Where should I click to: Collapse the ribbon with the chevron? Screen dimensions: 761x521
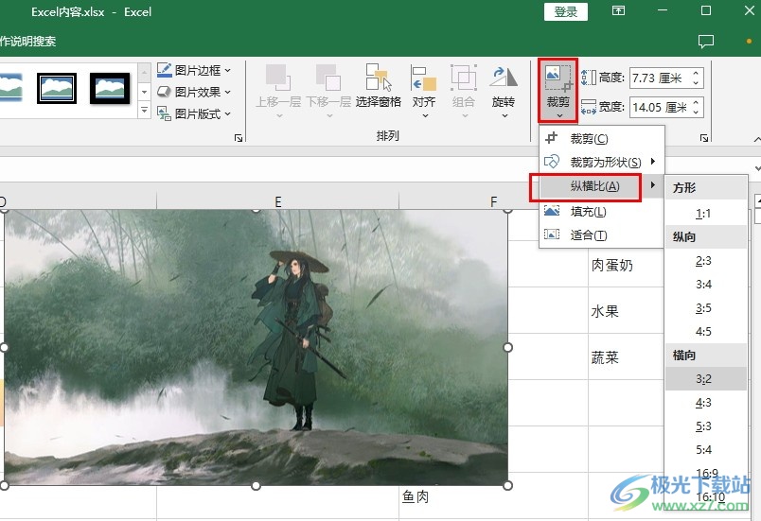click(x=756, y=139)
